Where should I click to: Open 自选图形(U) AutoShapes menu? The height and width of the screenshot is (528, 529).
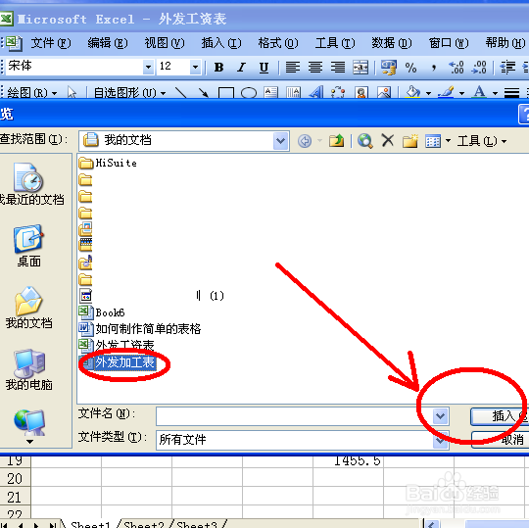[x=129, y=92]
